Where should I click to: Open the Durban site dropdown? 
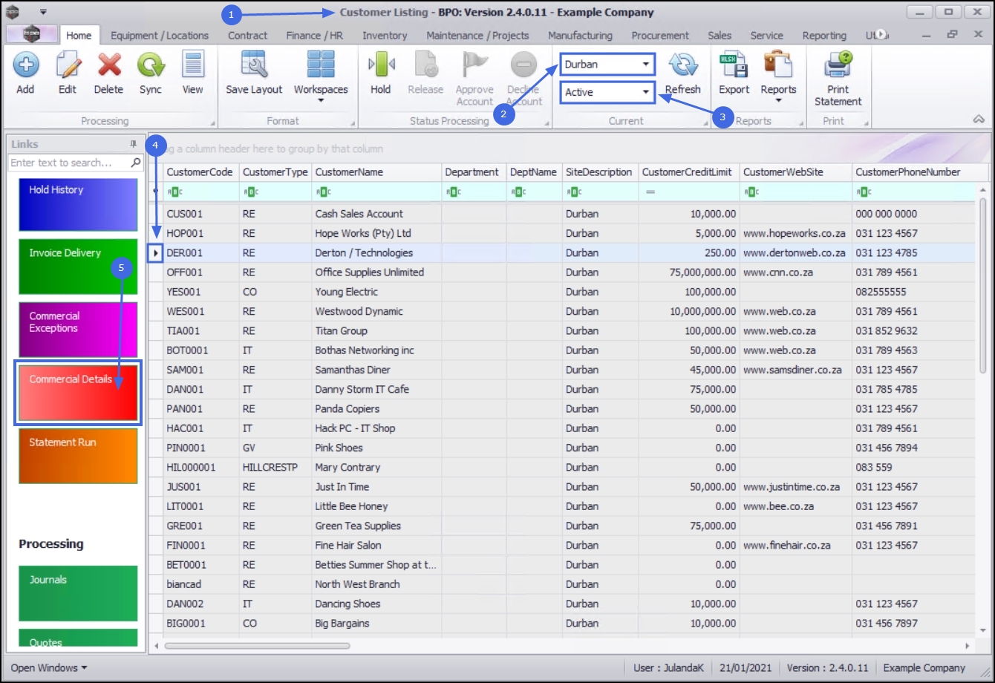click(646, 65)
